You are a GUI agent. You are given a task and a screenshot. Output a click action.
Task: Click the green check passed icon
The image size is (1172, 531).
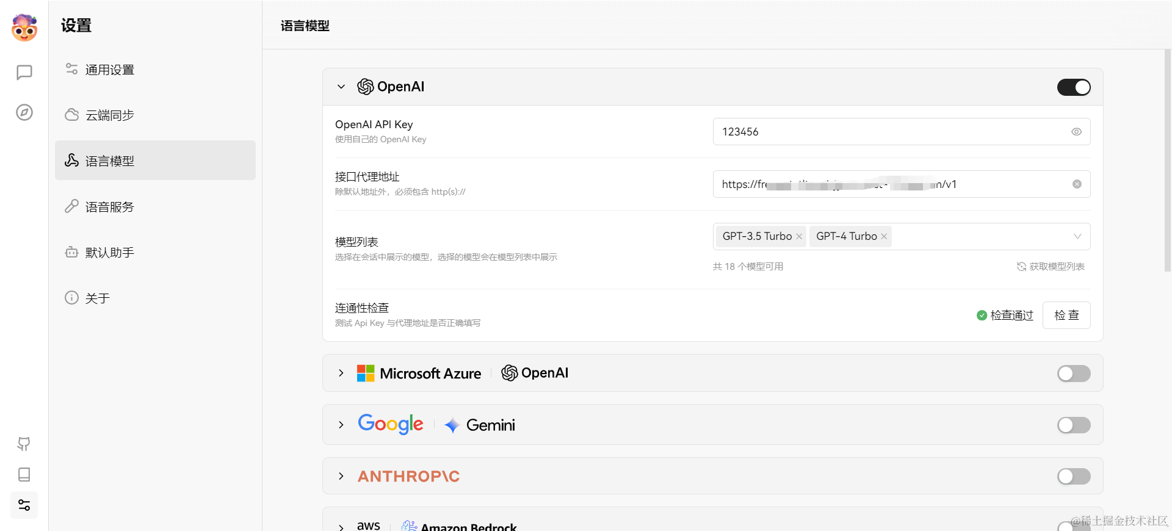click(982, 316)
